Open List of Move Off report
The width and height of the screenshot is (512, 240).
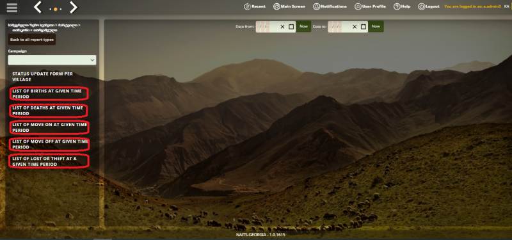[50, 144]
